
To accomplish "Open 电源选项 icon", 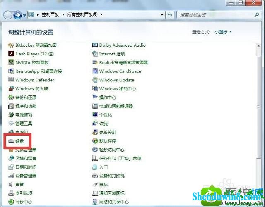I will (11, 115).
